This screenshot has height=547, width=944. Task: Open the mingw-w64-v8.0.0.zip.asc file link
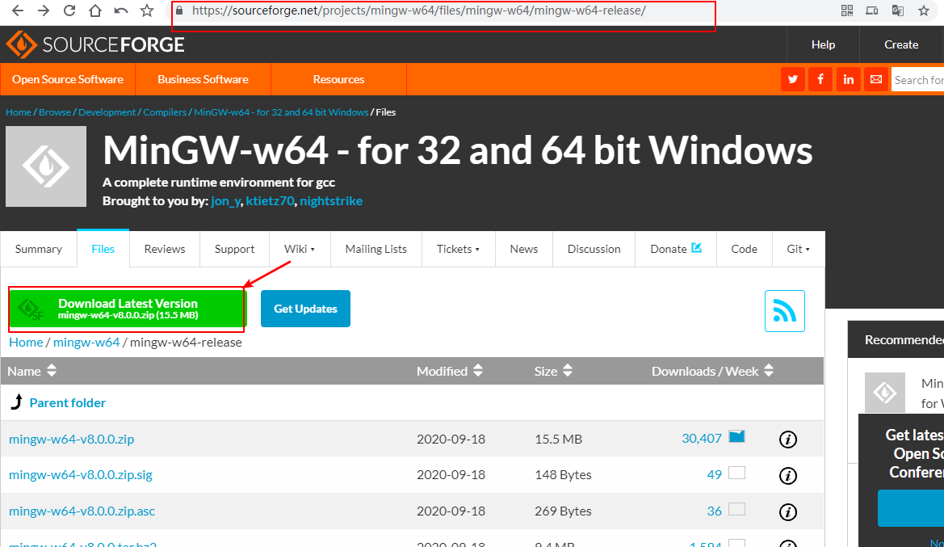click(82, 511)
